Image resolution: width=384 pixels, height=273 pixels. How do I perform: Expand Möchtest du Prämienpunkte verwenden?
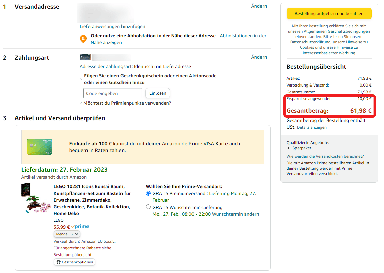125,103
